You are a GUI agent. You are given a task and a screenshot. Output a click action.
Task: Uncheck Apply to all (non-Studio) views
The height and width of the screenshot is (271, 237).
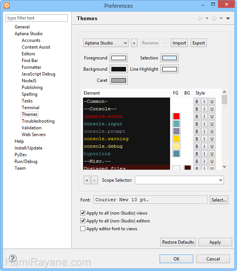[83, 213]
